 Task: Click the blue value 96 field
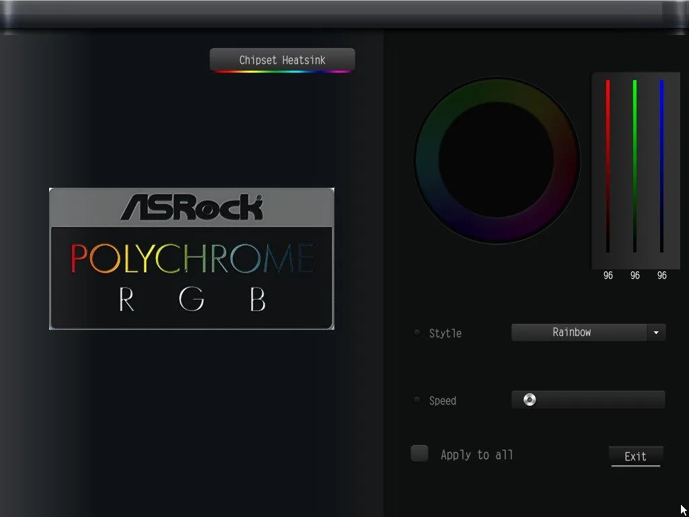661,275
